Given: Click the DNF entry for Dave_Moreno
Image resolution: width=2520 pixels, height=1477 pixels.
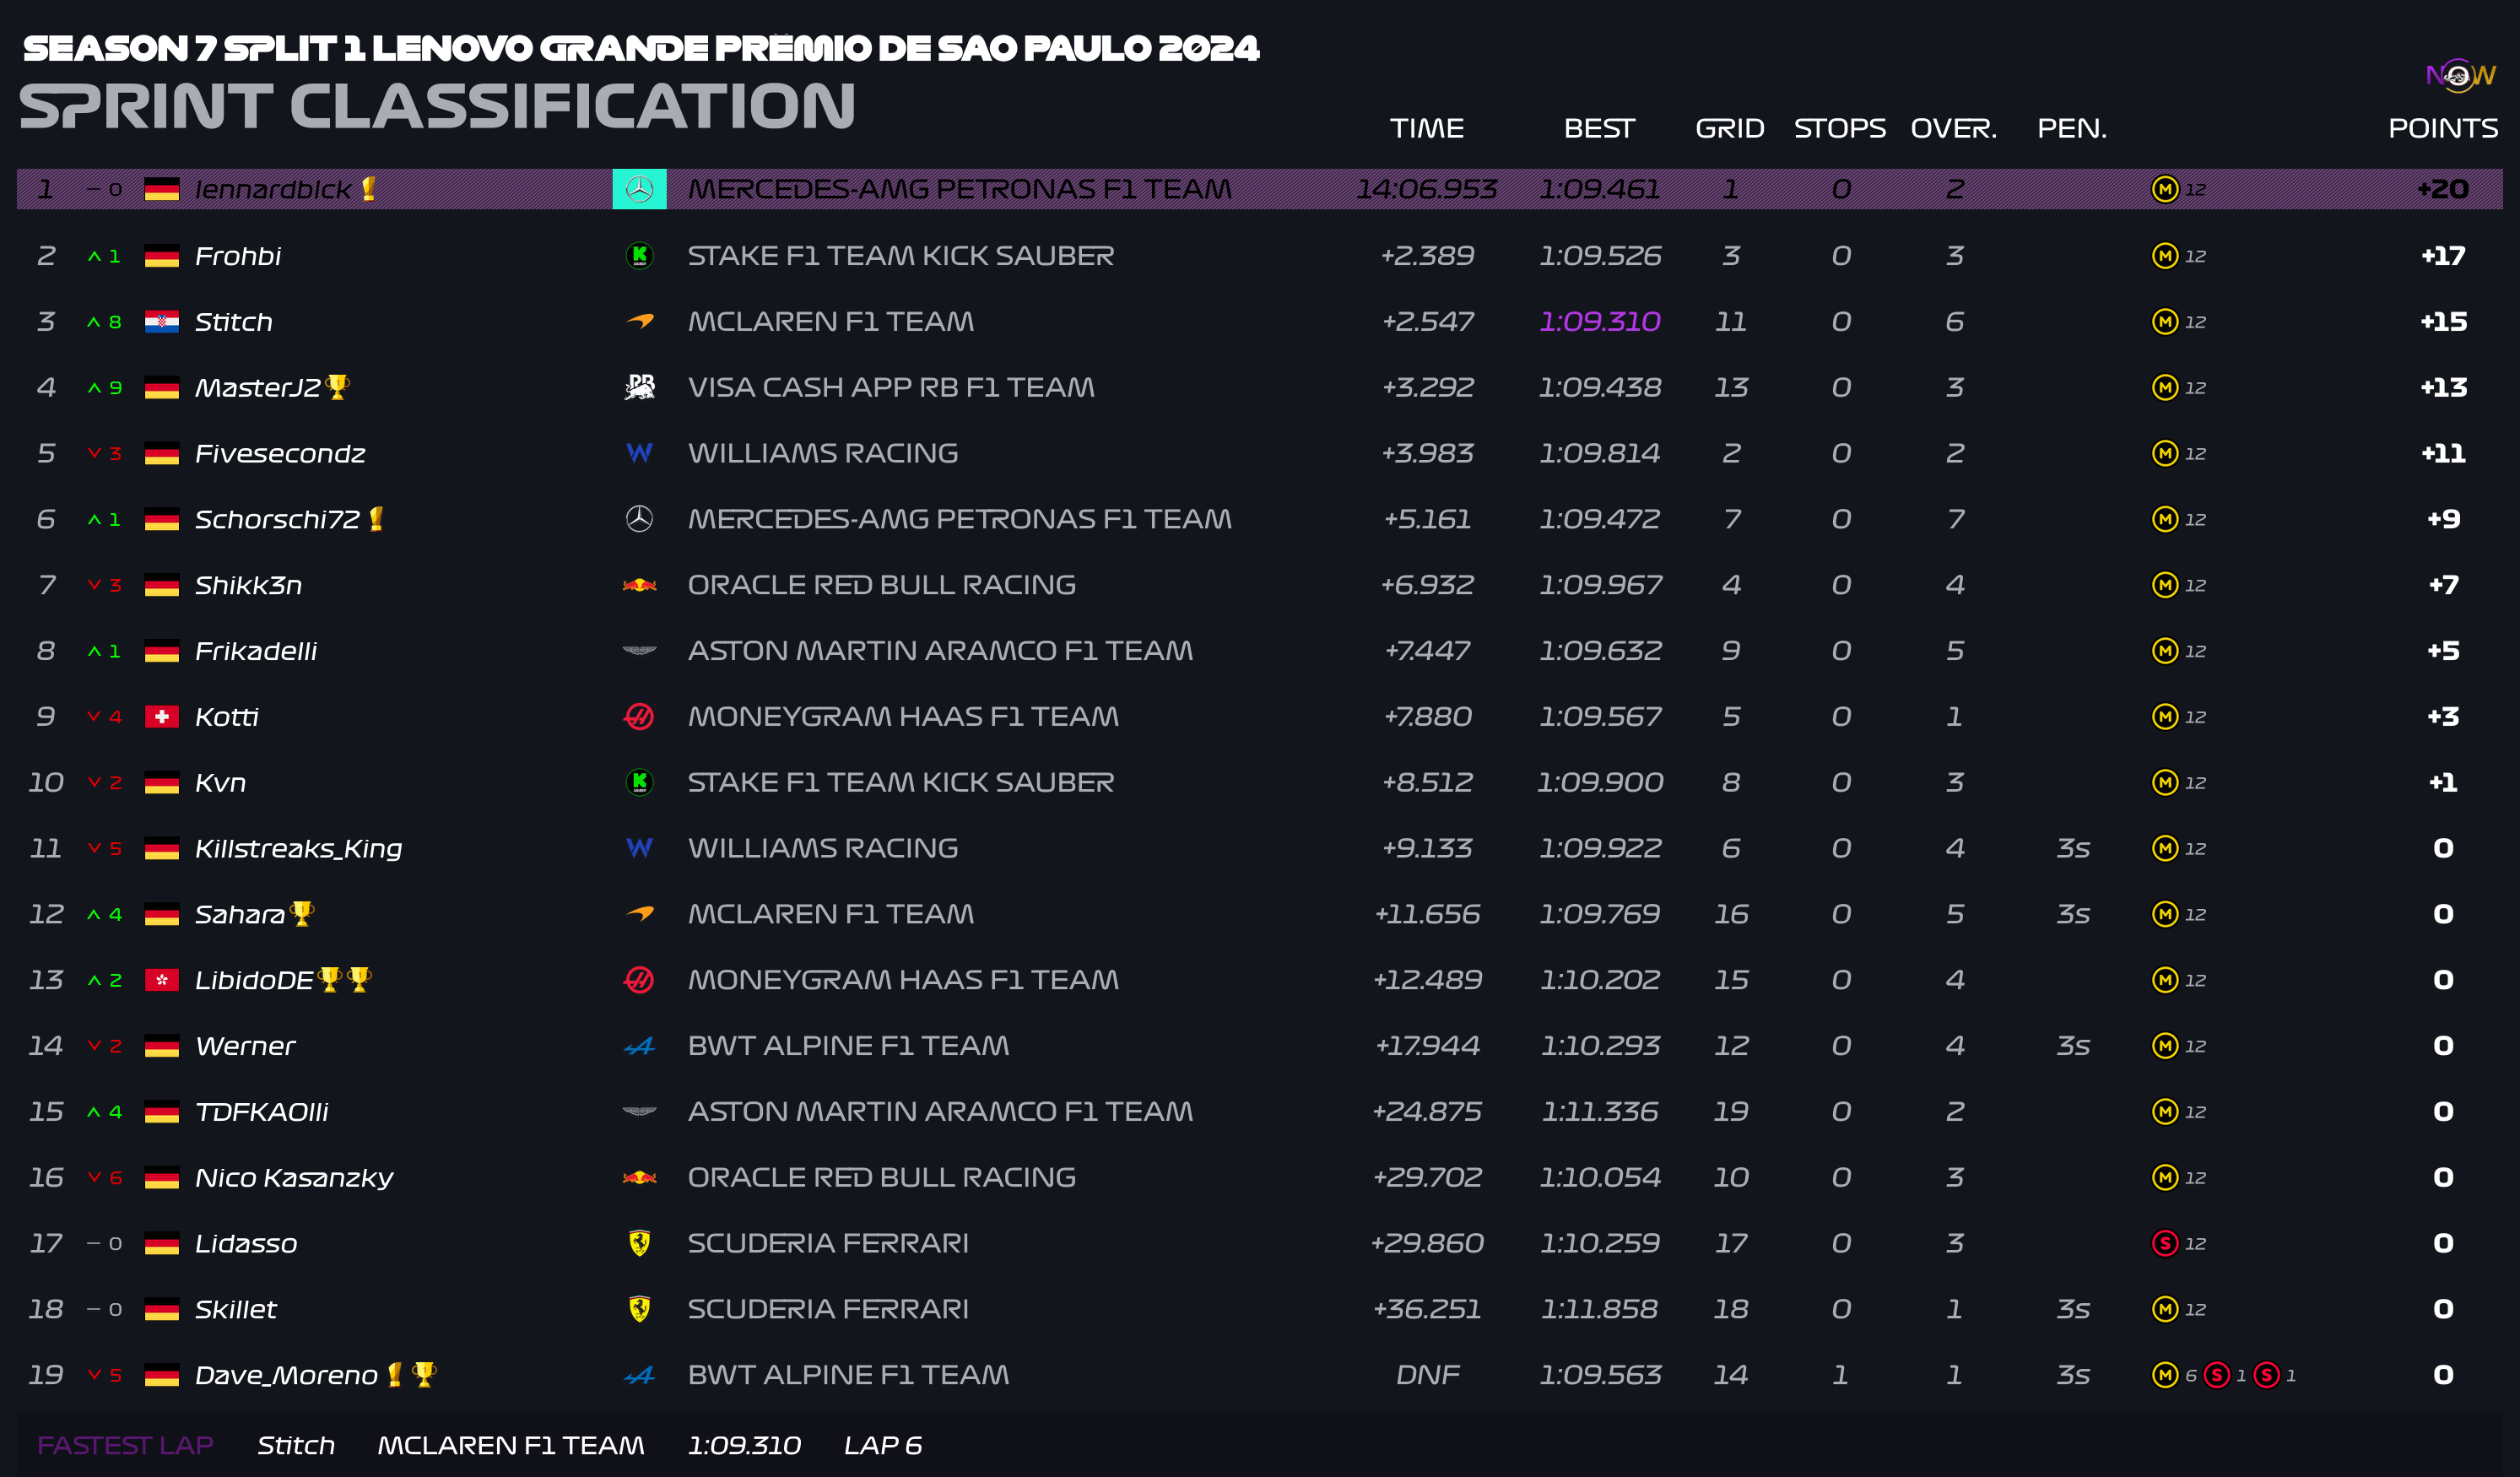Looking at the screenshot, I should click(1427, 1375).
